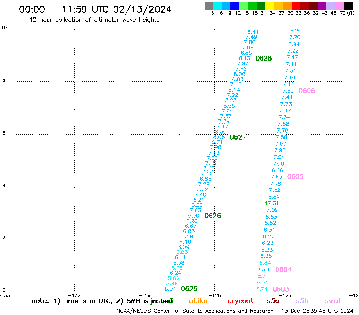This screenshot has width=359, height=315.
Task: Pick the yellow swatch in the wave height scale
Action: click(x=270, y=6)
